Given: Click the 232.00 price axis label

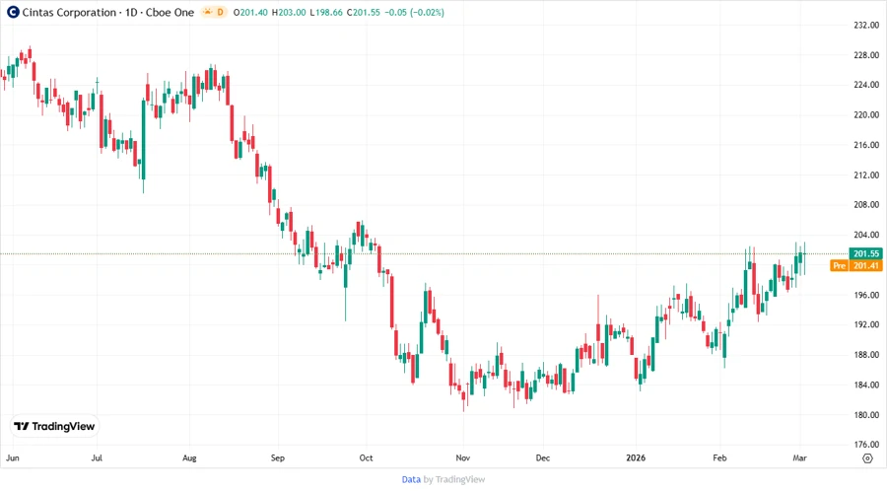Looking at the screenshot, I should pos(866,26).
